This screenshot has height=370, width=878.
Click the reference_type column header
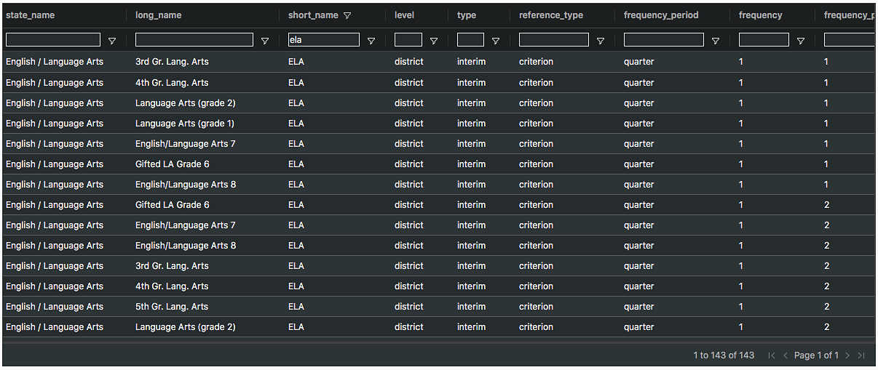551,15
